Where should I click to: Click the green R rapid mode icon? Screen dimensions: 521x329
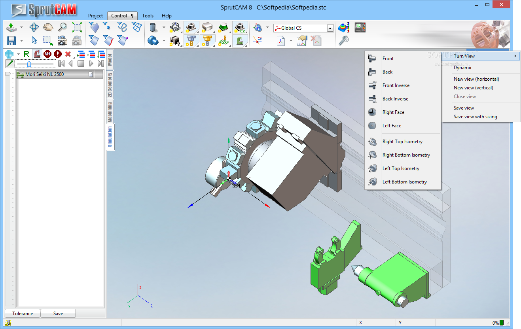(x=27, y=54)
